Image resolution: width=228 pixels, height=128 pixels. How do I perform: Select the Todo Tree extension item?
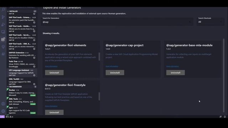(x=22, y=64)
